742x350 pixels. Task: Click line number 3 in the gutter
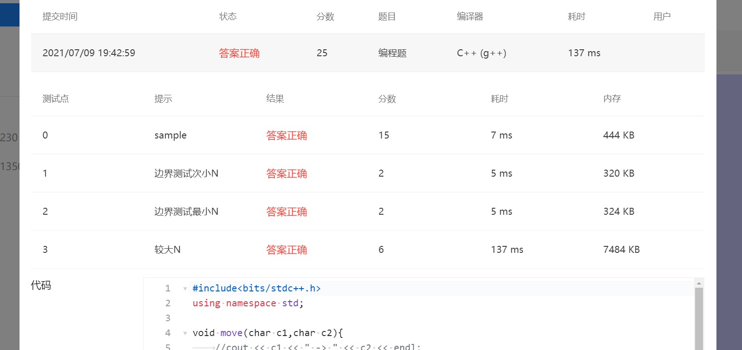point(168,318)
